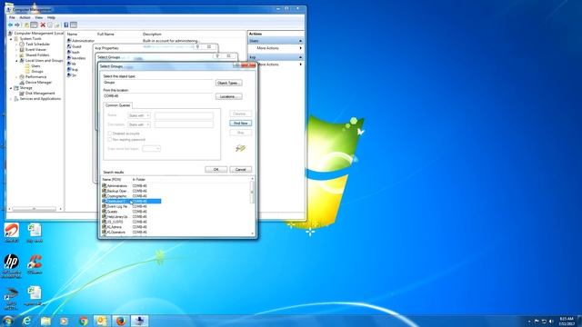Select the Common Queries tab
This screenshot has height=327, width=582.
click(x=117, y=105)
